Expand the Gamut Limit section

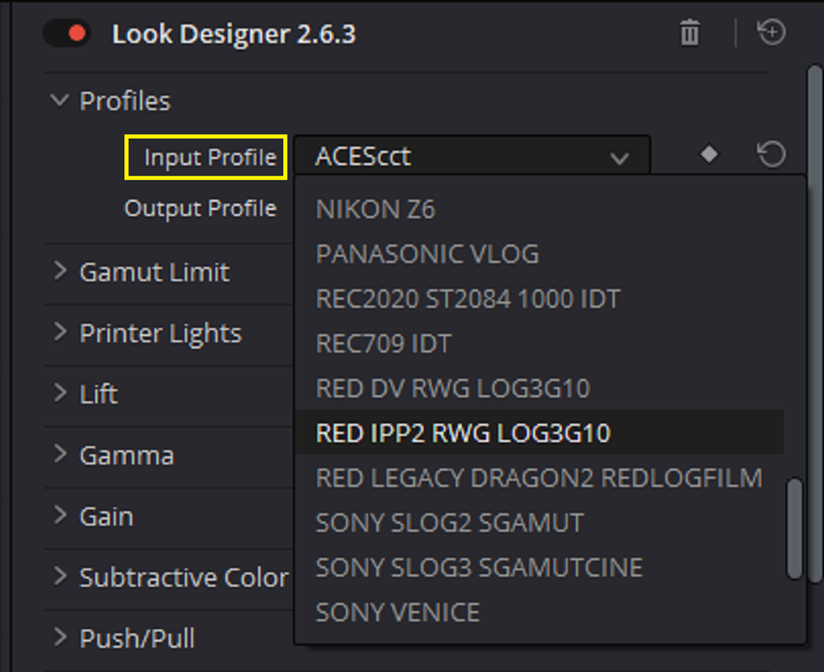pos(60,271)
